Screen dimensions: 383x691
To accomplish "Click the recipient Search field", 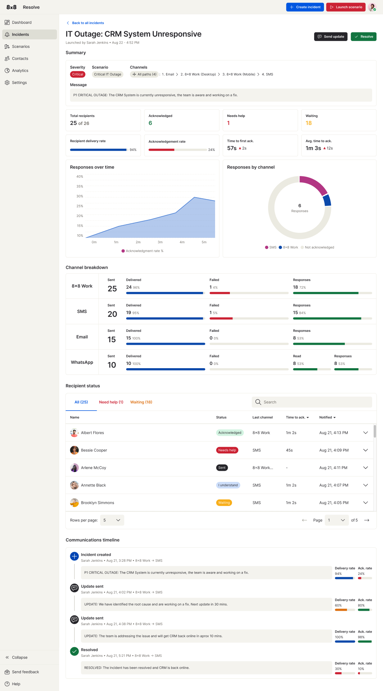I will [312, 402].
